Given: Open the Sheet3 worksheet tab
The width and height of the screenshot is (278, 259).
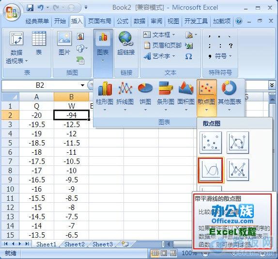Looking at the screenshot, I should (x=103, y=244).
